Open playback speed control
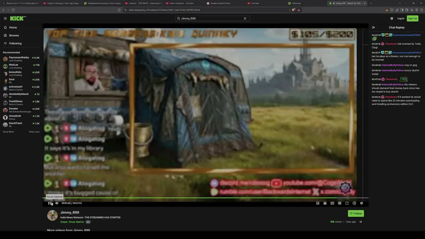The width and height of the screenshot is (425, 239). click(x=354, y=203)
